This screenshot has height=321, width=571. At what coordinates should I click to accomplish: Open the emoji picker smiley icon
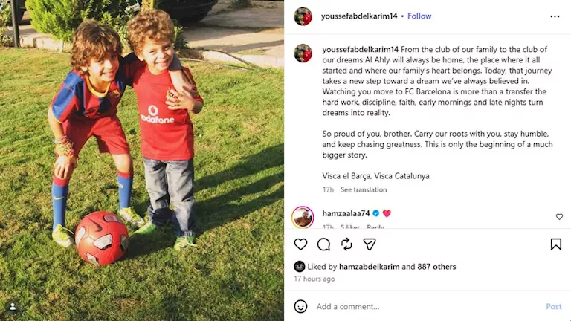pyautogui.click(x=300, y=306)
